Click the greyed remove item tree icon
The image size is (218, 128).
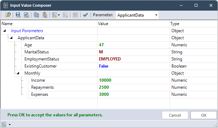pos(65,15)
